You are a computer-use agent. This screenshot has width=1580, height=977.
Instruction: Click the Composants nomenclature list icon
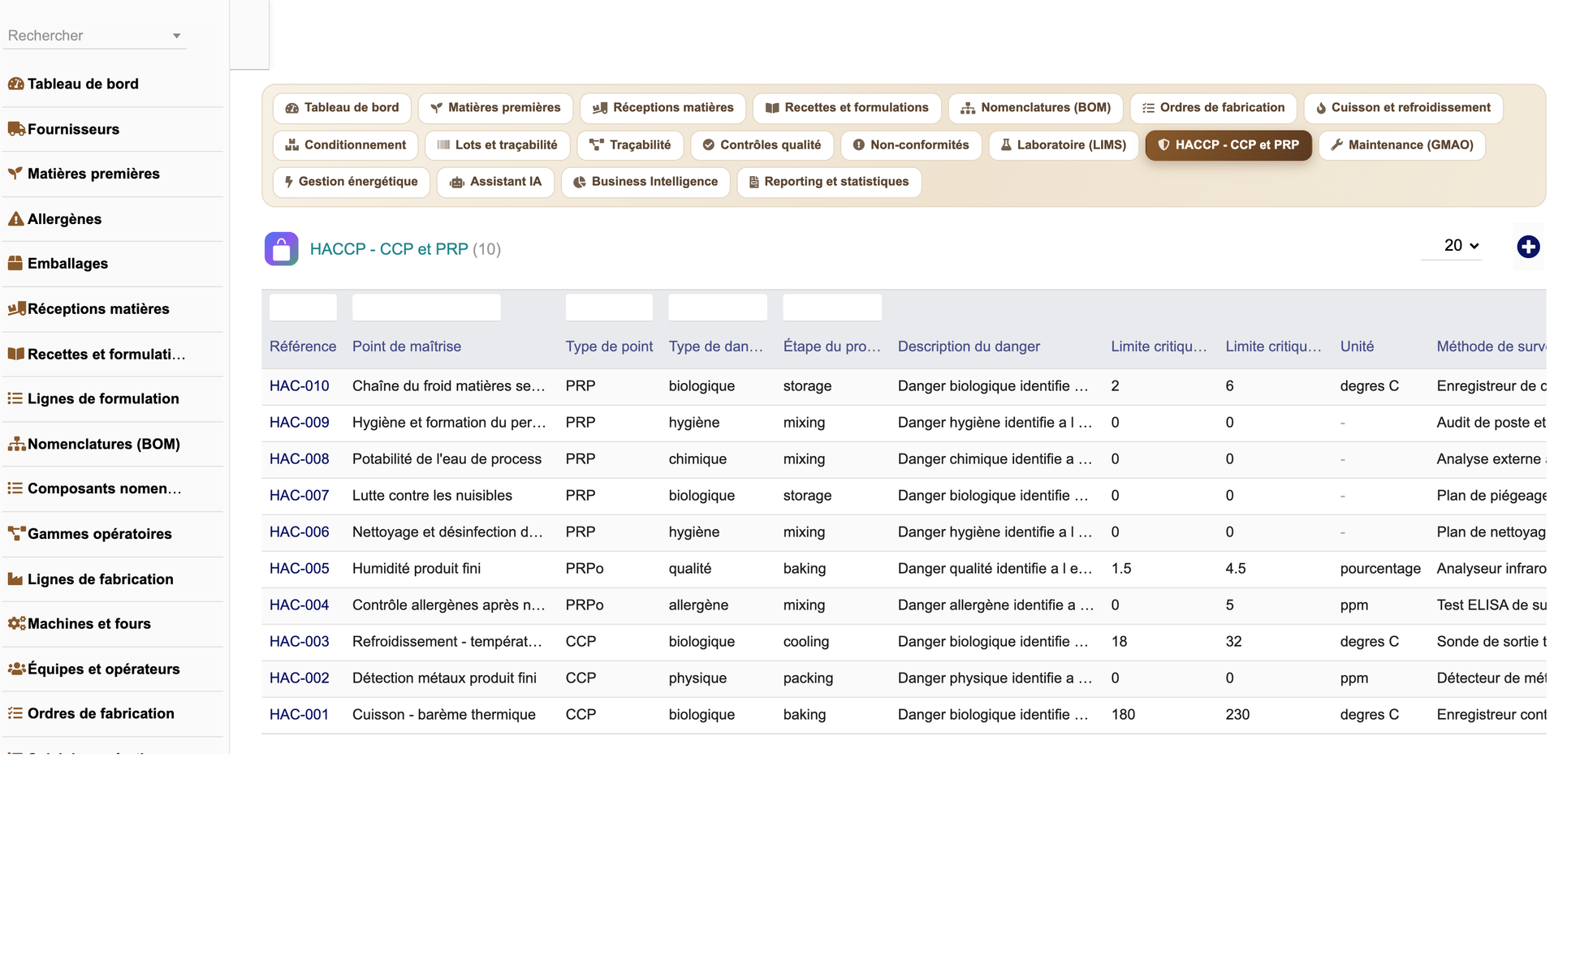coord(15,488)
